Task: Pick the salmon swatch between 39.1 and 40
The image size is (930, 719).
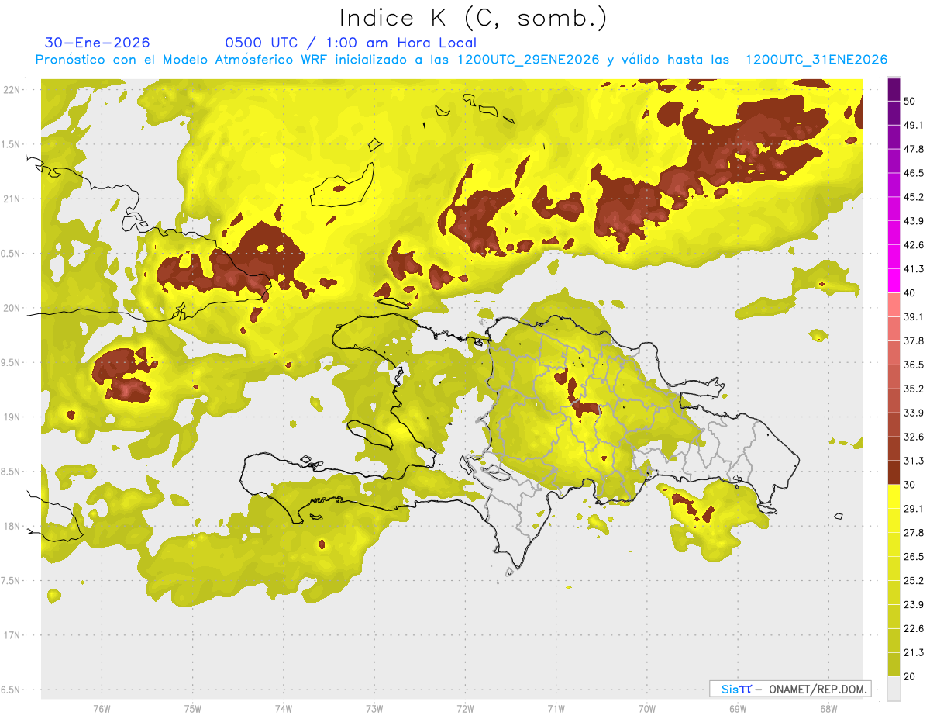Action: pos(894,305)
